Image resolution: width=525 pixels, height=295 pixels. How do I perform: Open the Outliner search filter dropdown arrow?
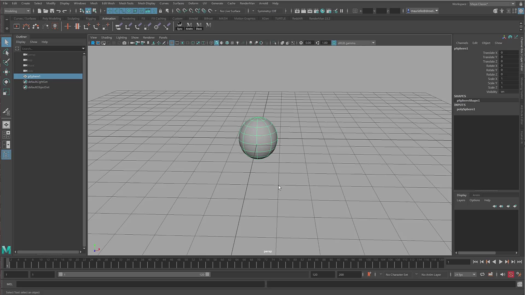83,49
